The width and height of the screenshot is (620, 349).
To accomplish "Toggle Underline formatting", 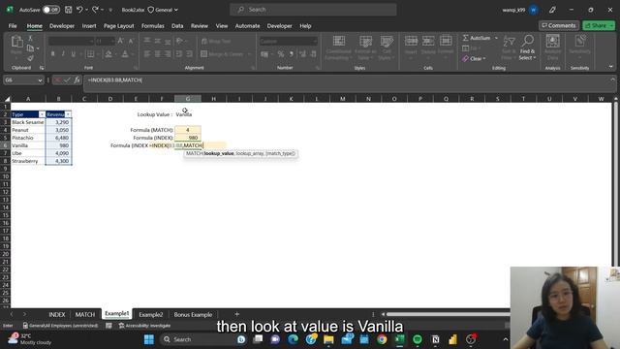I will (x=74, y=54).
